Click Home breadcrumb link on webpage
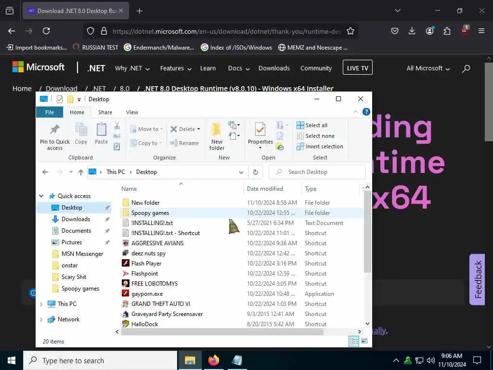This screenshot has height=370, width=493. click(22, 89)
